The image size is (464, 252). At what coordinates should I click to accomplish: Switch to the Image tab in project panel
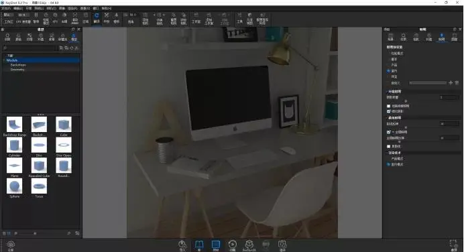454,37
